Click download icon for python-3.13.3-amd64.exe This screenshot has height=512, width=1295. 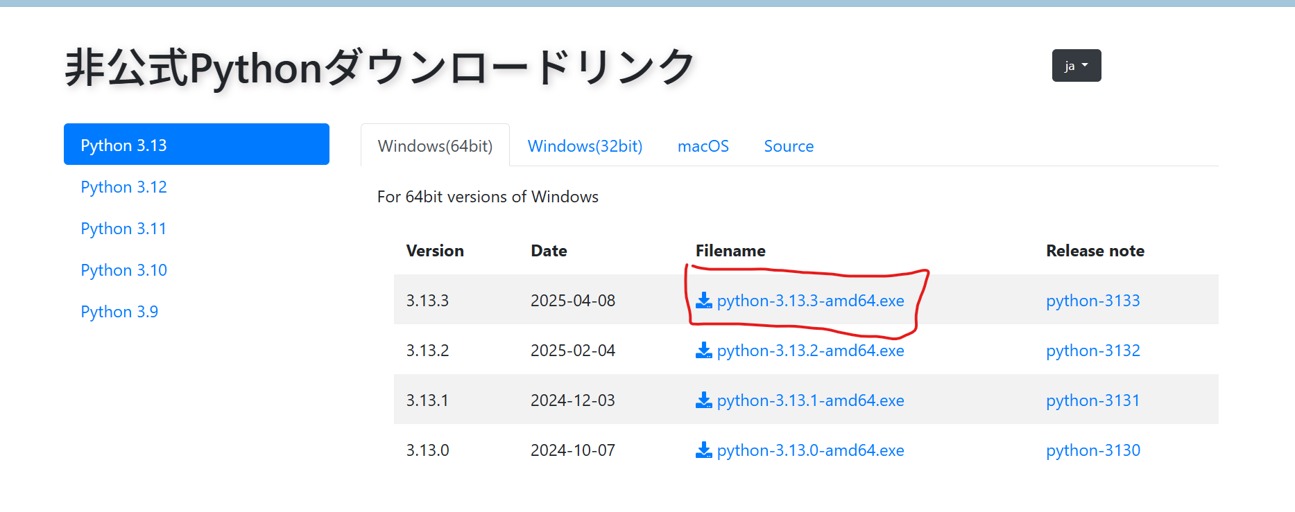[x=703, y=300]
